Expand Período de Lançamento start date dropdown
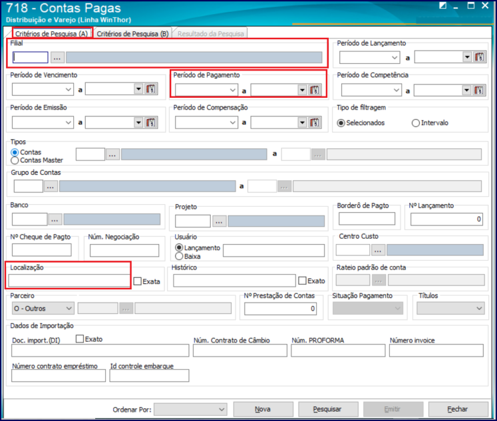The image size is (497, 421). pos(395,58)
